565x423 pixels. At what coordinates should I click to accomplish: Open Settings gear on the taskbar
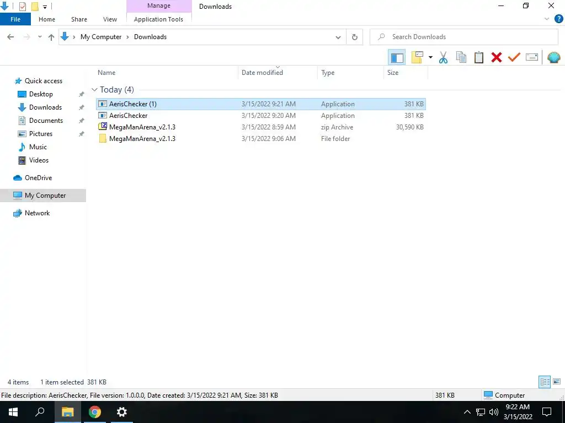[122, 412]
